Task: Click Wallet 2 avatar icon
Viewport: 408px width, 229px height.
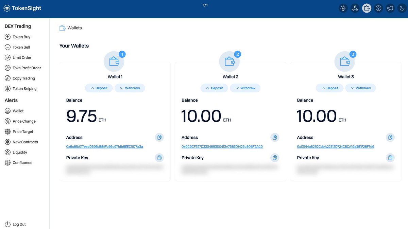Action: [x=230, y=61]
